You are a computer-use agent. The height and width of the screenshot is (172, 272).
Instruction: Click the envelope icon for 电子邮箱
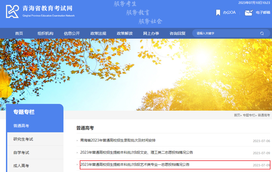[249, 12]
